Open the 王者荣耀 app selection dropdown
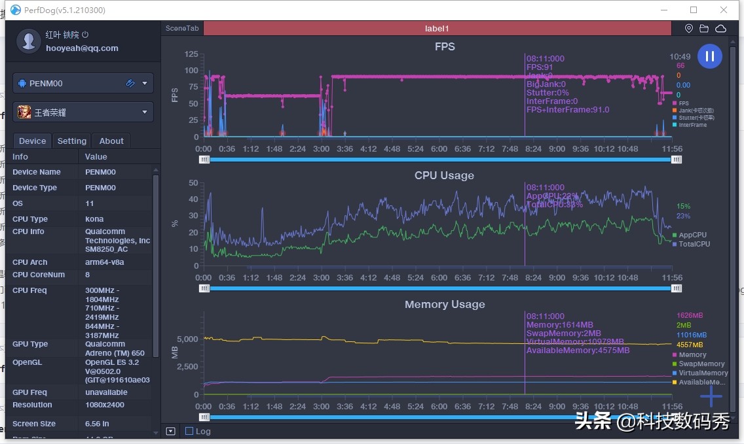The height and width of the screenshot is (444, 744). [x=145, y=112]
